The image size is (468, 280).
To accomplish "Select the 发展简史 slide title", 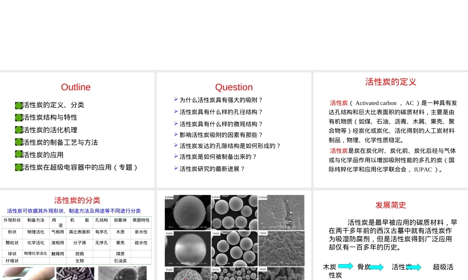I will click(x=391, y=205).
